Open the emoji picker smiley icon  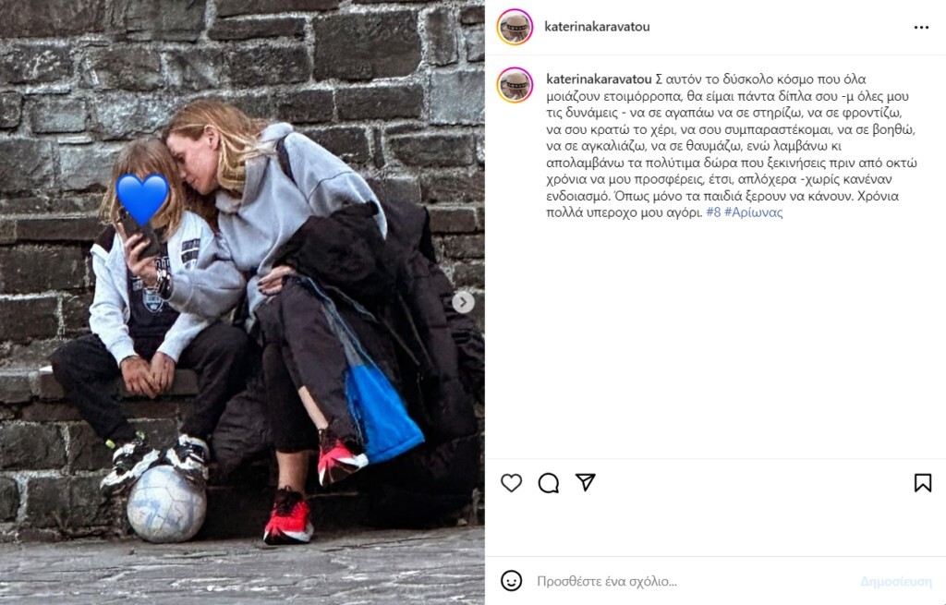pos(511,581)
